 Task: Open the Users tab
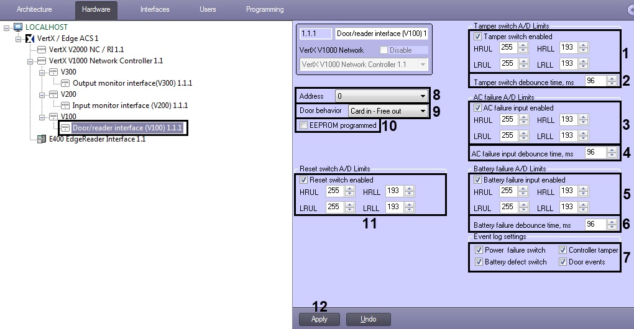[x=208, y=9]
